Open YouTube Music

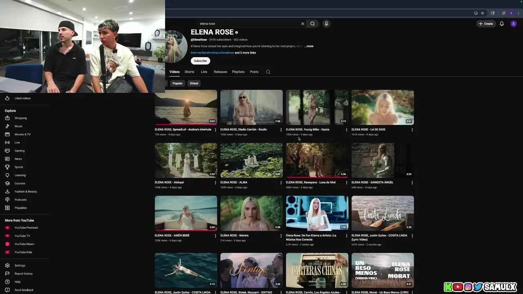pyautogui.click(x=25, y=244)
